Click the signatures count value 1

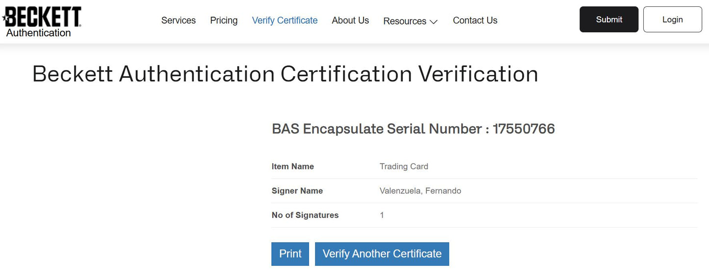382,215
